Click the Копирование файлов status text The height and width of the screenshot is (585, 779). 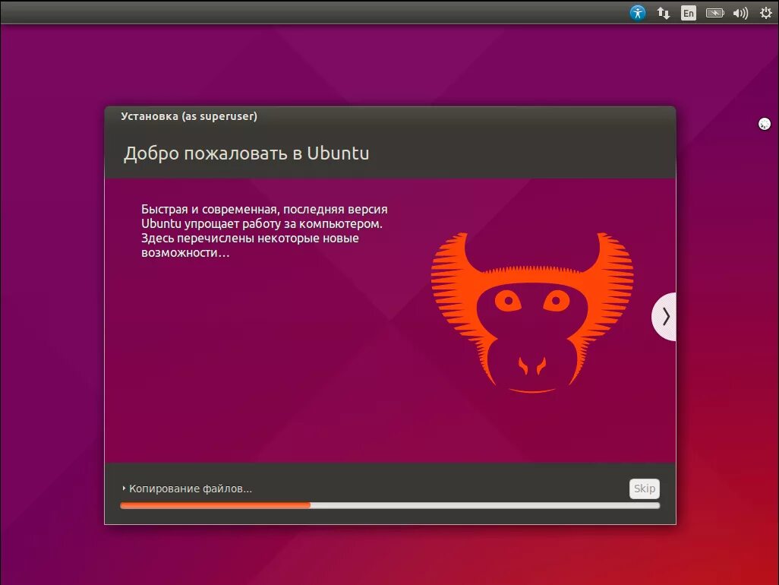pos(191,489)
